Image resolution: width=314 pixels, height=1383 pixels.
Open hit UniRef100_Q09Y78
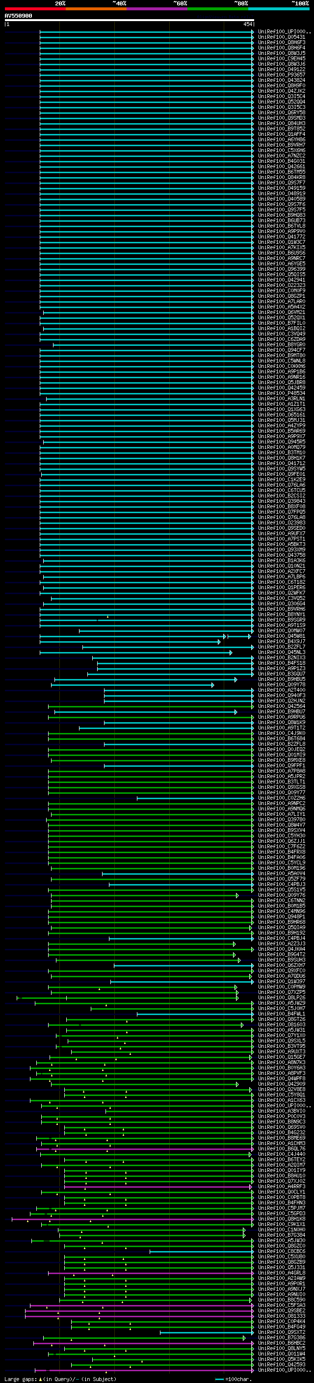[282, 684]
